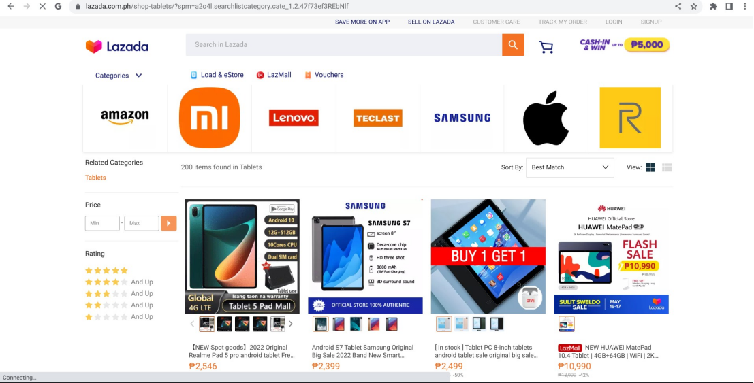Screen dimensions: 754x383
Task: Choose the Apple brand logo
Action: [x=546, y=118]
